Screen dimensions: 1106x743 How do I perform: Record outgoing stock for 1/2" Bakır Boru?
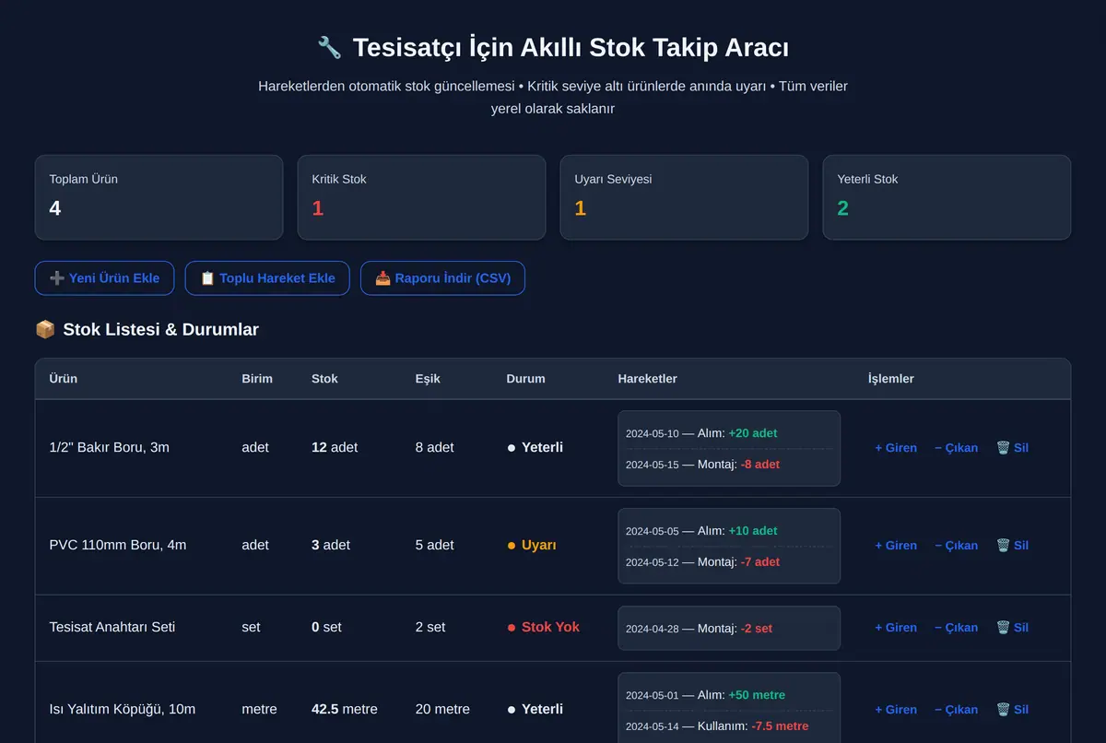tap(956, 448)
